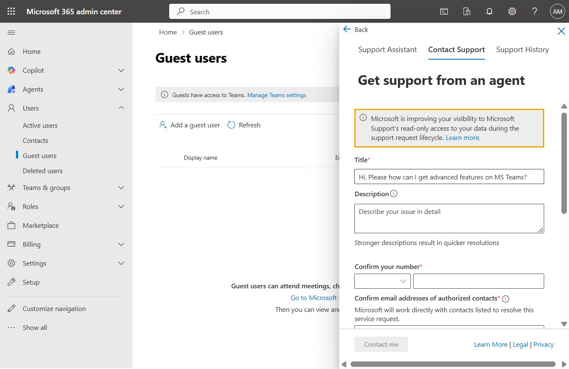Open the feedback document icon in header

point(467,12)
